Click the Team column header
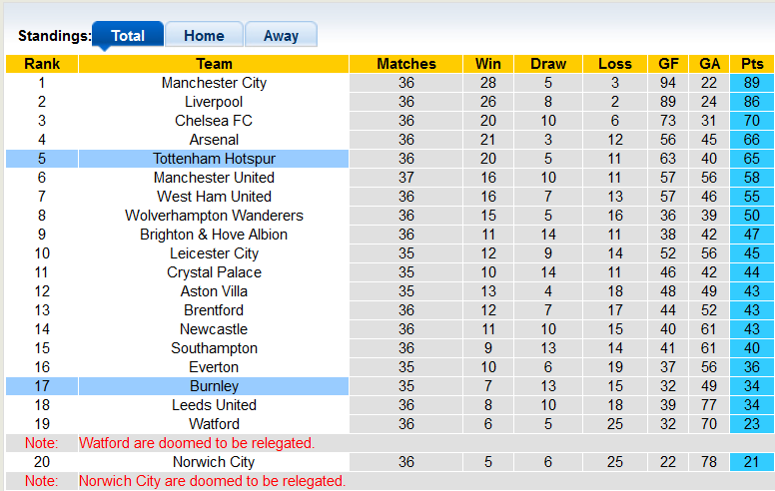Screen dimensions: 775x491 [214, 64]
